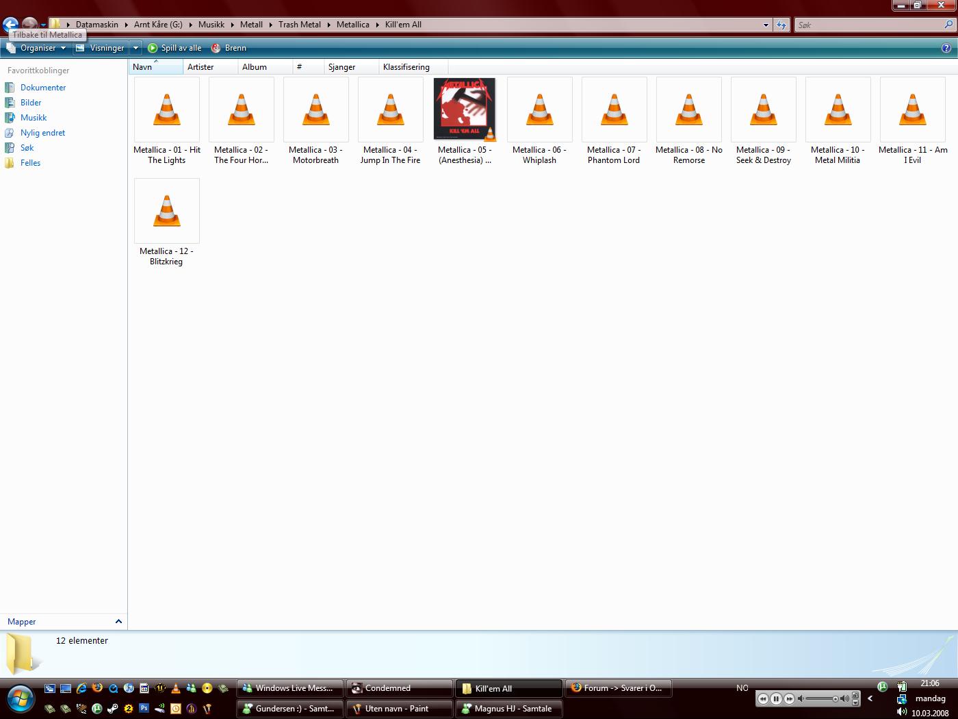Image resolution: width=958 pixels, height=719 pixels.
Task: Click the Visninger button
Action: (x=101, y=48)
